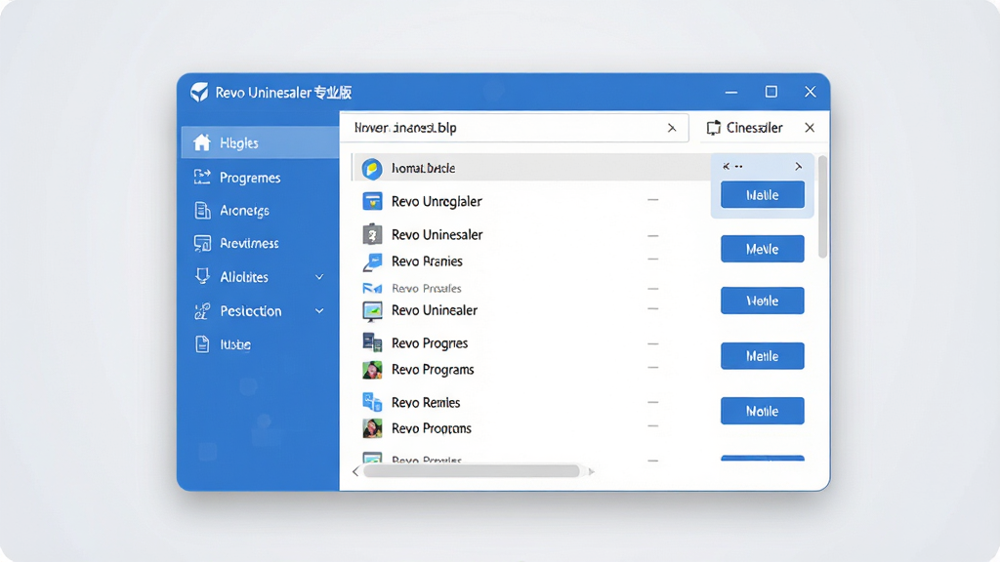Screen dimensions: 1000x562
Task: Click the forward arrow in highlighted panel
Action: click(799, 166)
